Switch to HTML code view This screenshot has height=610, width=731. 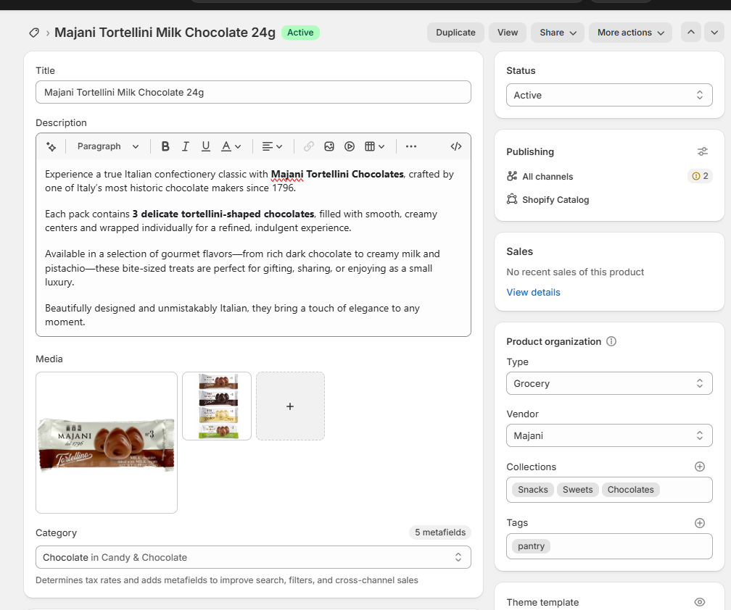pyautogui.click(x=456, y=146)
